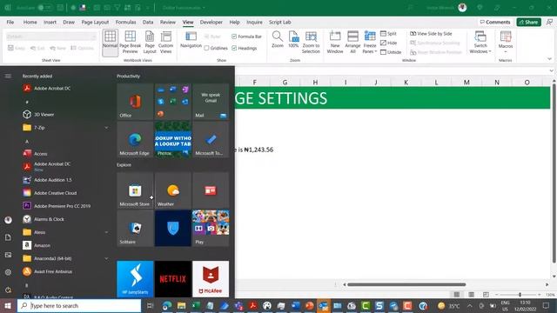The height and width of the screenshot is (313, 557).
Task: Open Custom Views dialog
Action: [165, 43]
